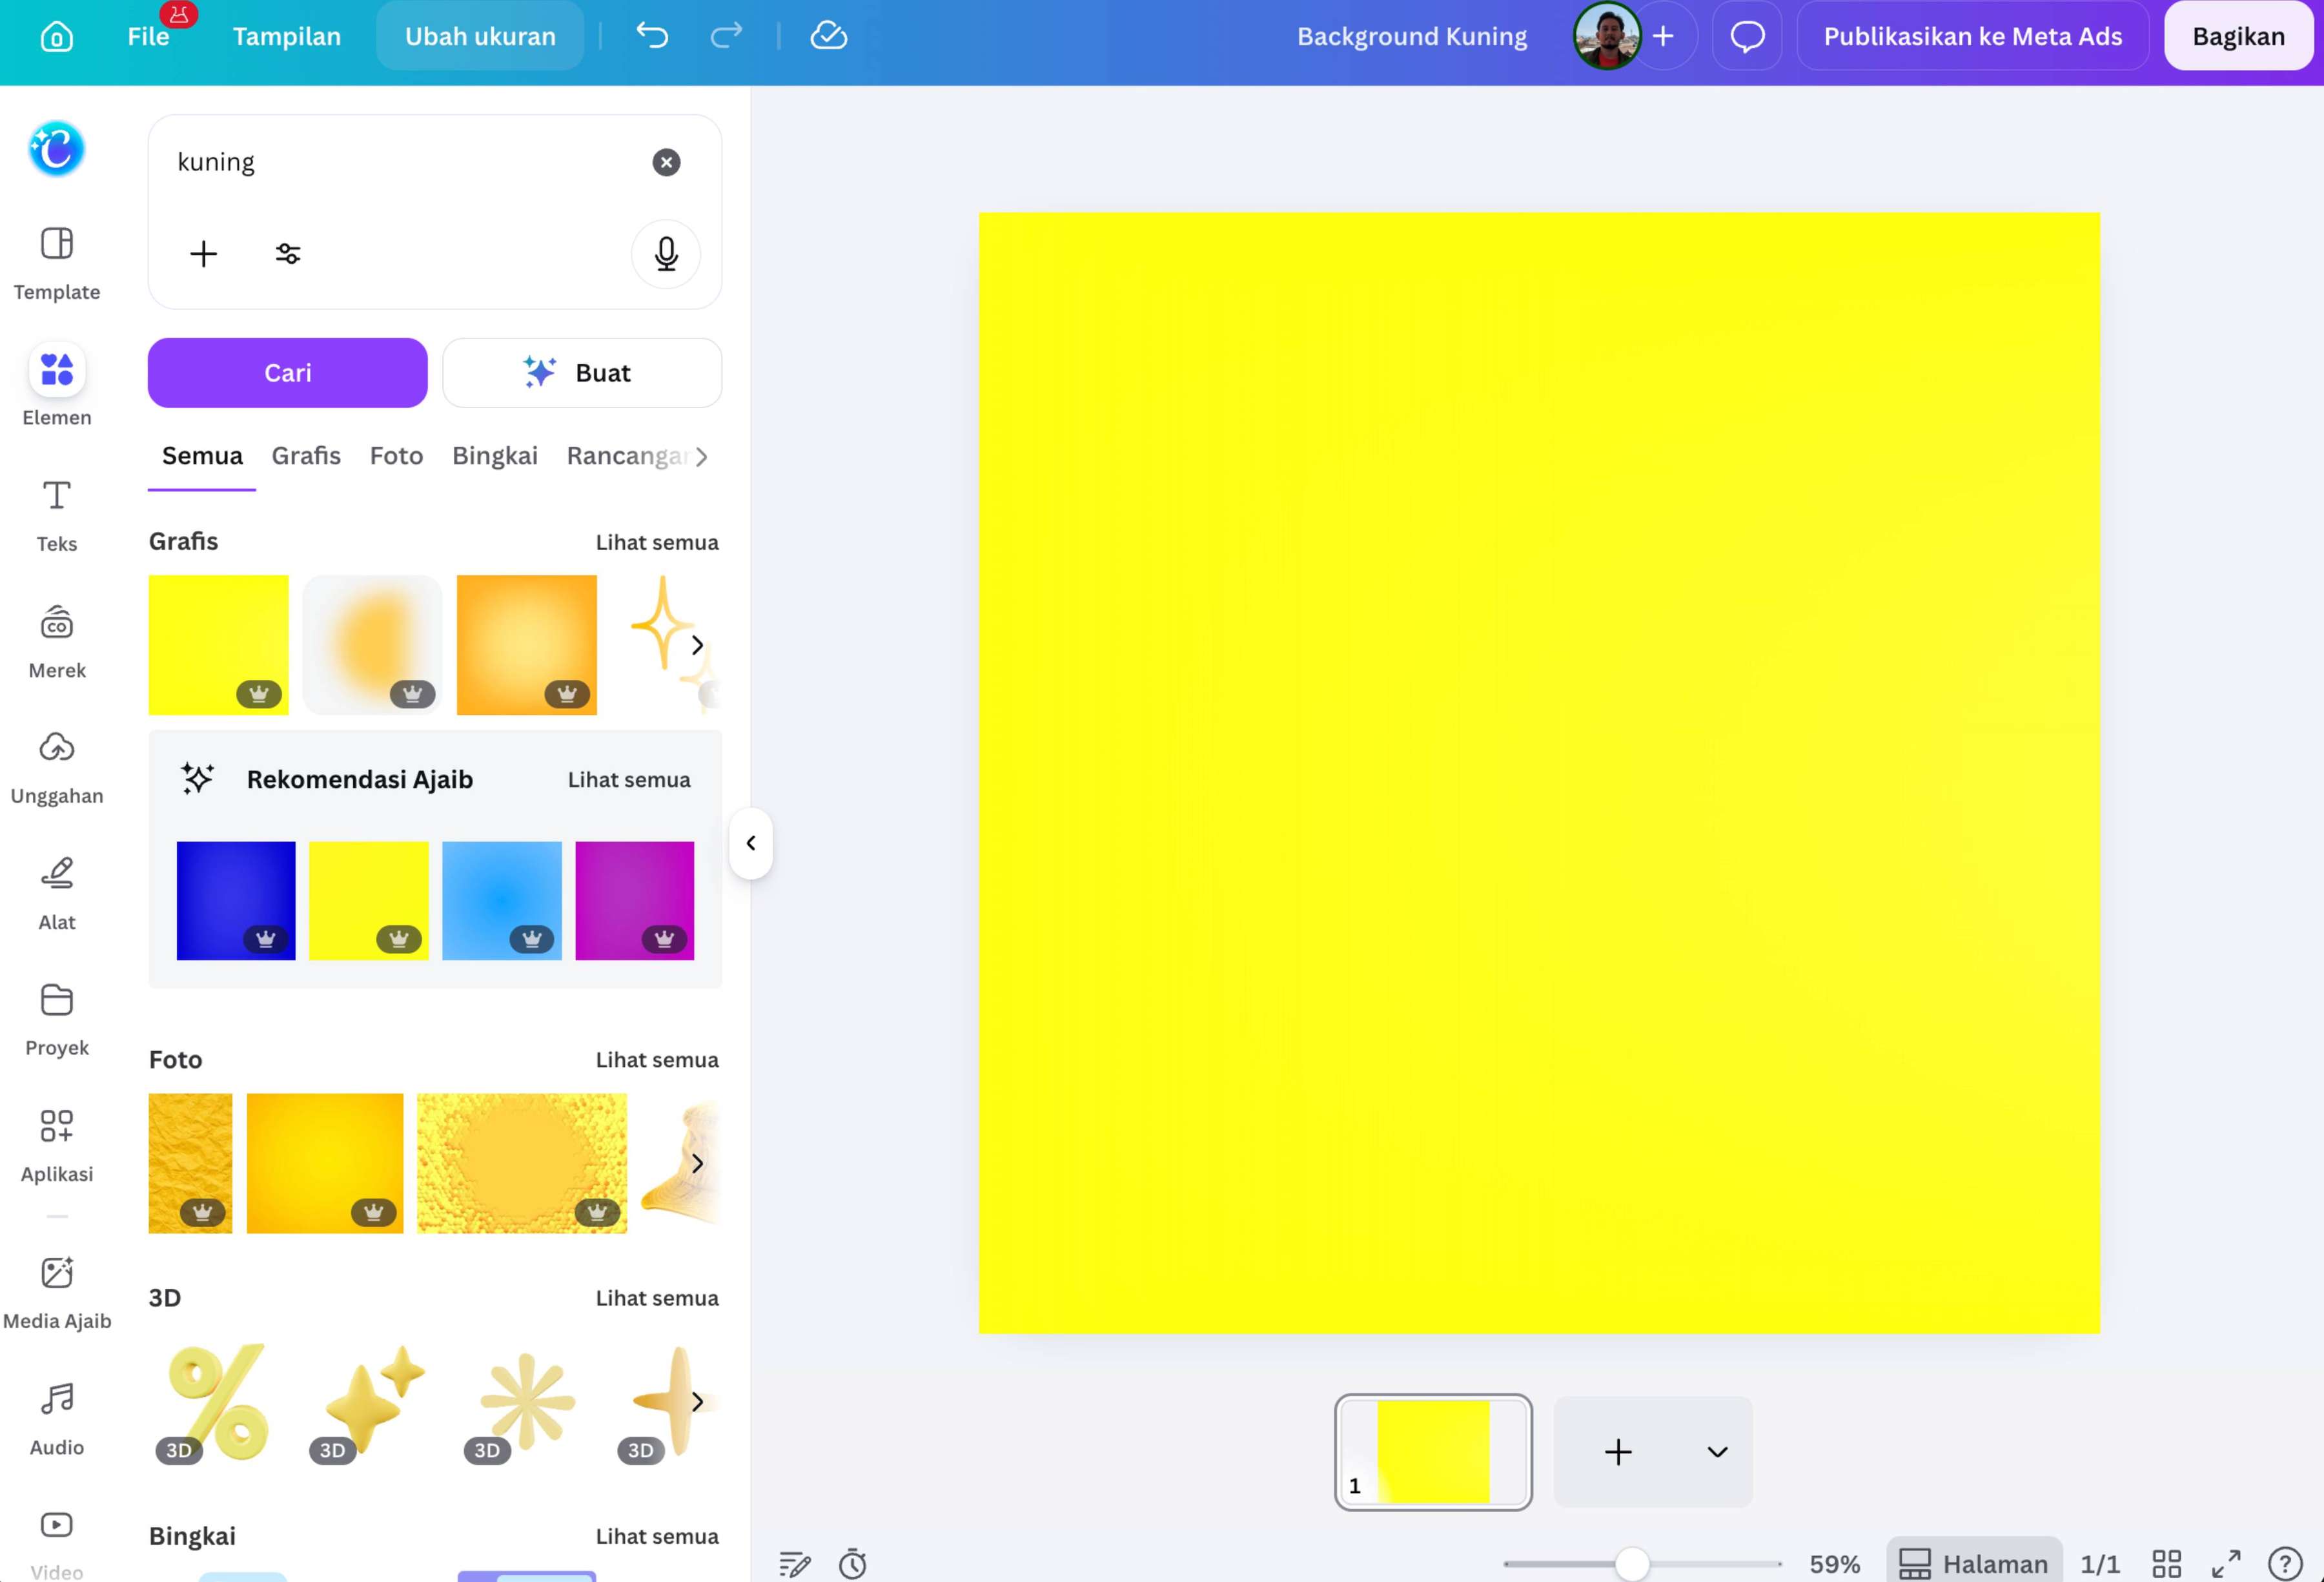Open the Merek sidebar panel
The image size is (2324, 1582).
(57, 641)
